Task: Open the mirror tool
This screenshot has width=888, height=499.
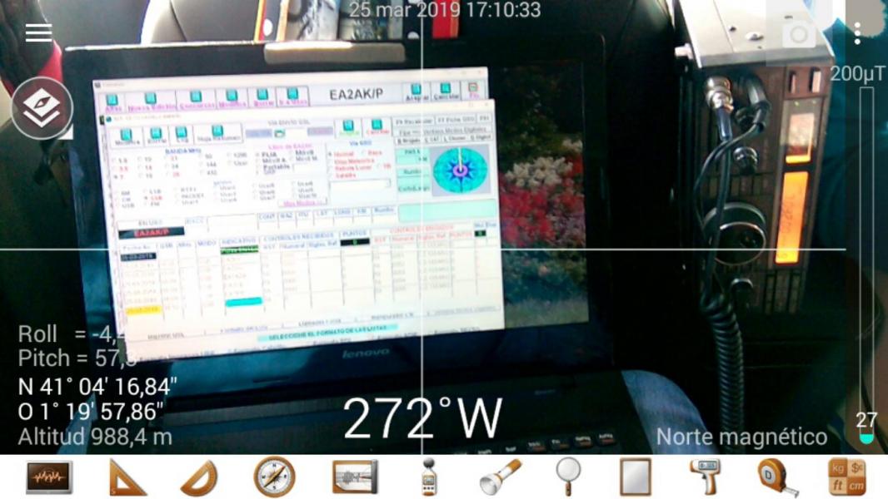Action: click(x=636, y=477)
